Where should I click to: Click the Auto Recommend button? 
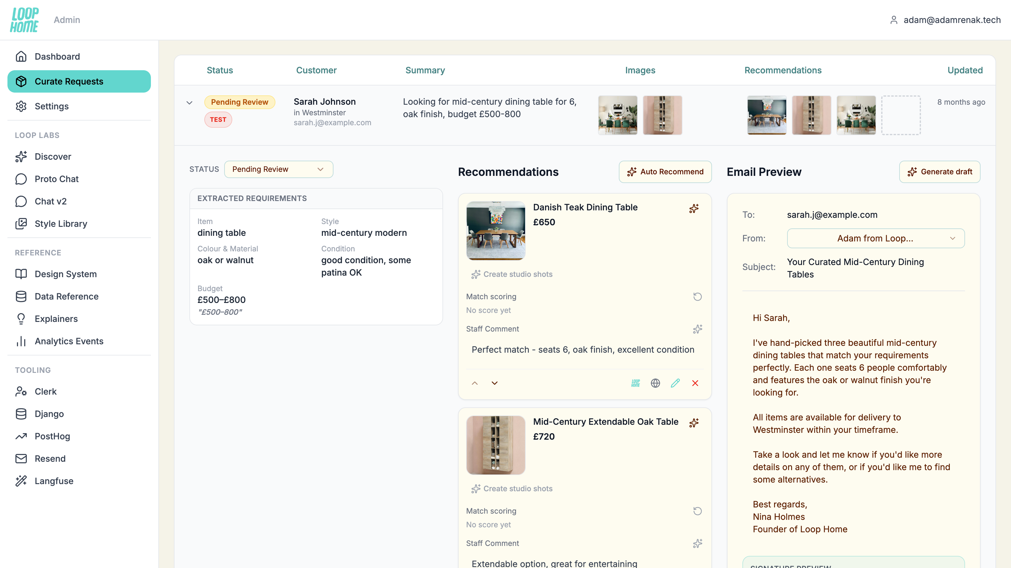click(665, 172)
